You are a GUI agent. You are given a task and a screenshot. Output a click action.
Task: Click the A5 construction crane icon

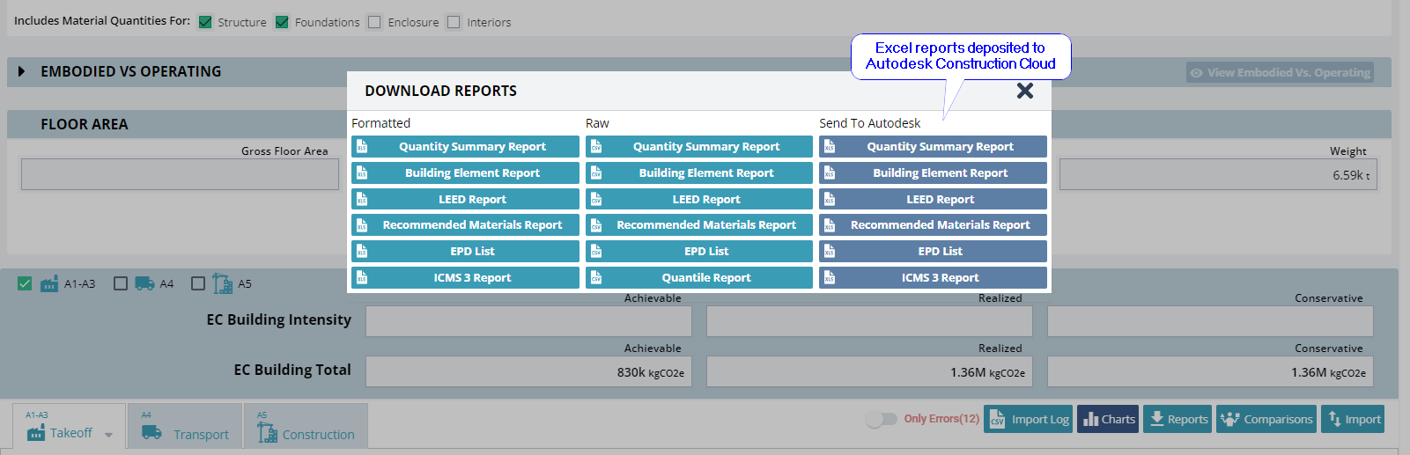click(x=222, y=283)
